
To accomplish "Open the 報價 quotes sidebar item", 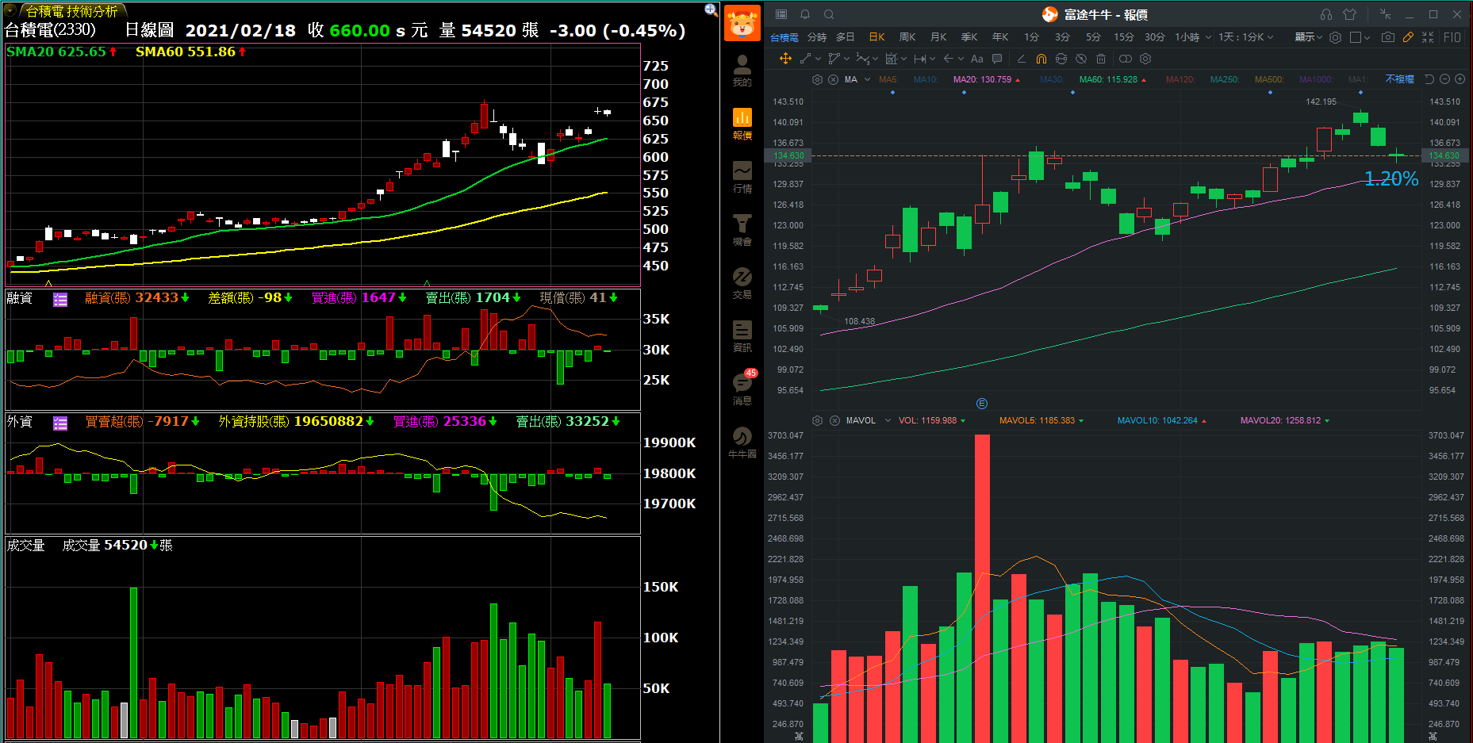I will pyautogui.click(x=742, y=124).
